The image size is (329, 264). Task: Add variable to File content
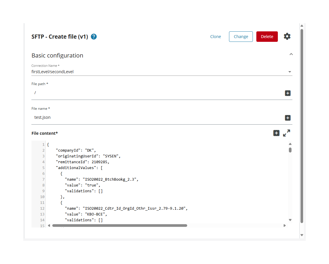coord(276,133)
